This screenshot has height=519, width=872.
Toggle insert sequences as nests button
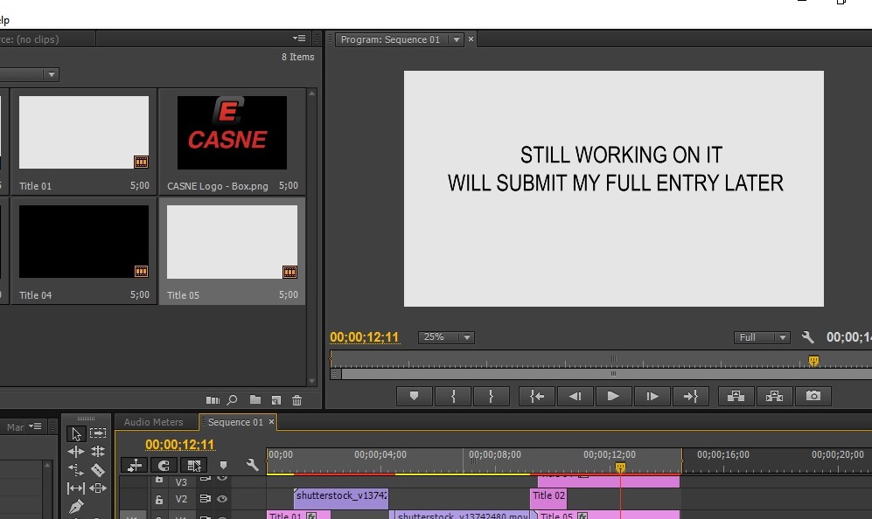click(x=134, y=465)
